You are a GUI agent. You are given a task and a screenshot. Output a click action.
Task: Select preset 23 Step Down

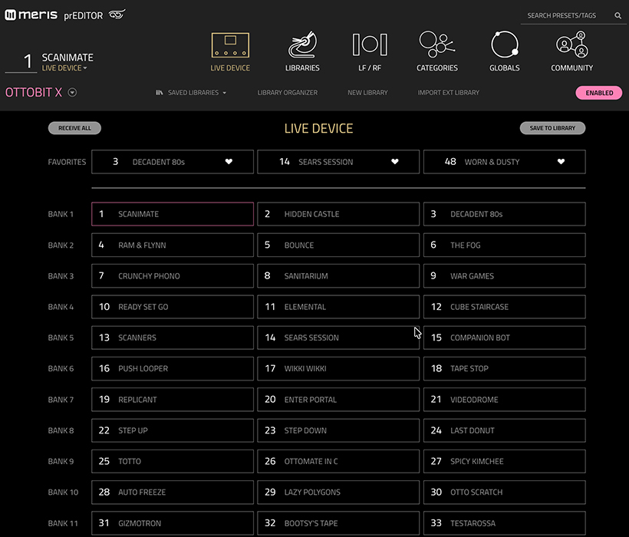click(338, 430)
